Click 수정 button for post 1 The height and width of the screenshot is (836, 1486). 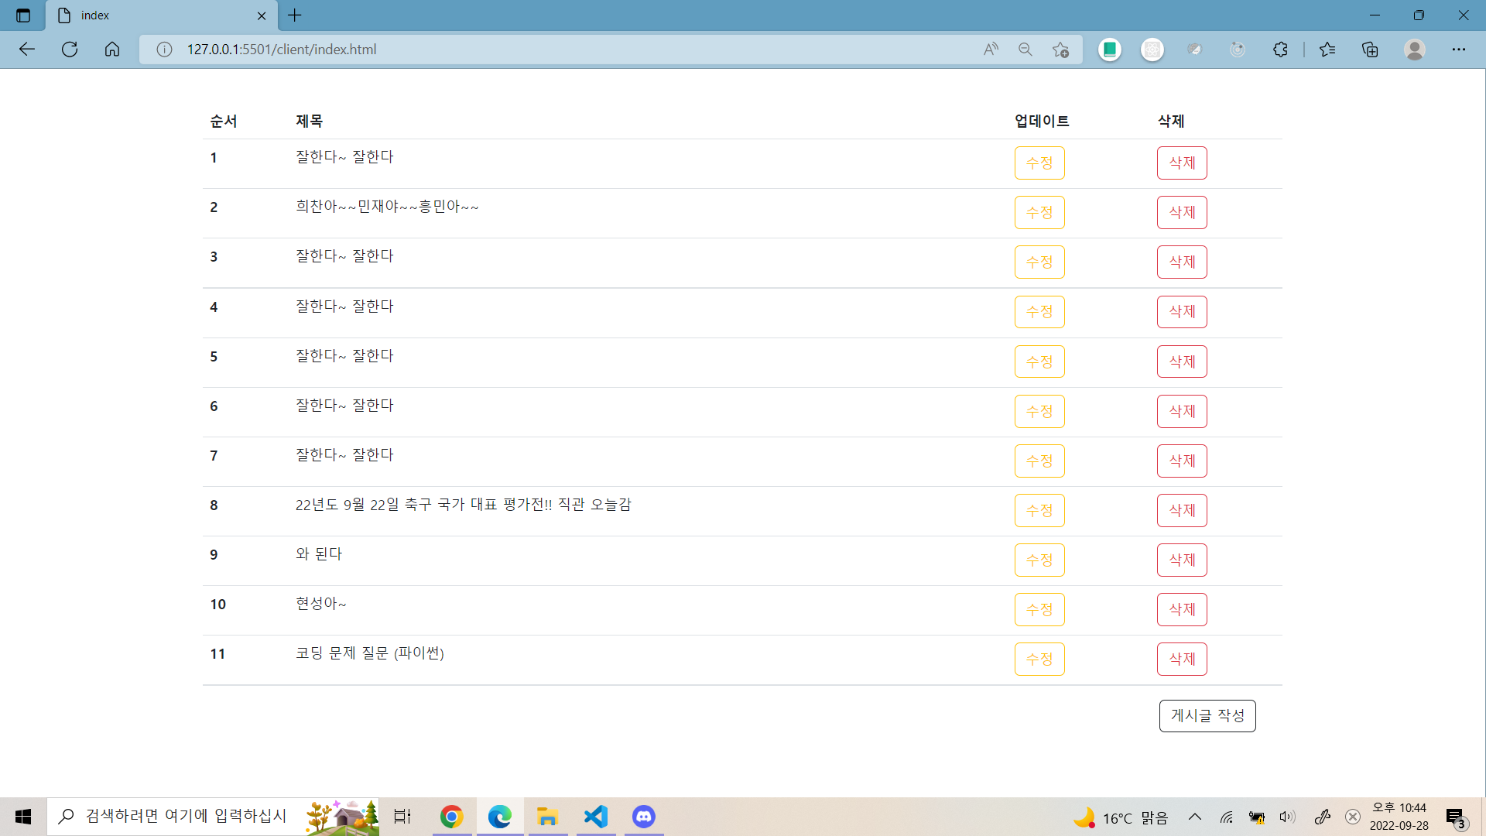1039,163
